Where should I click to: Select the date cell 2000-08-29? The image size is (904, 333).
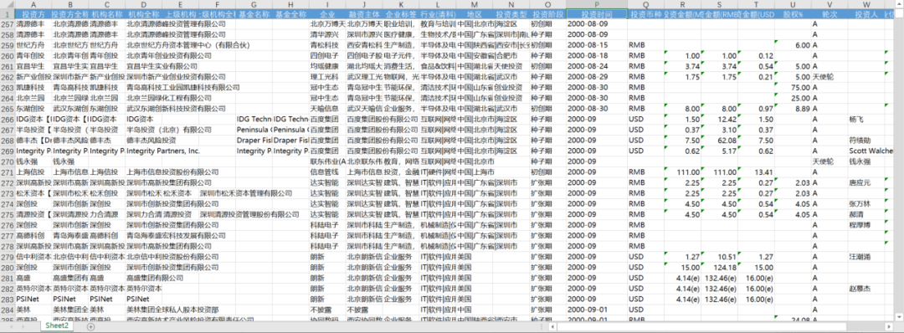click(x=596, y=77)
